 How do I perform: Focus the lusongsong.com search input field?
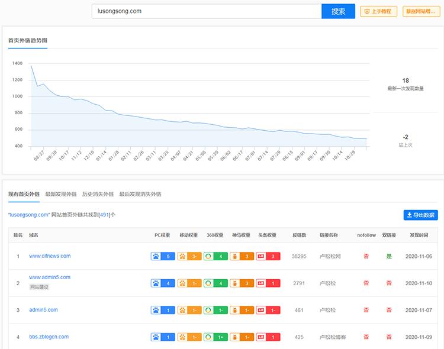pyautogui.click(x=207, y=11)
